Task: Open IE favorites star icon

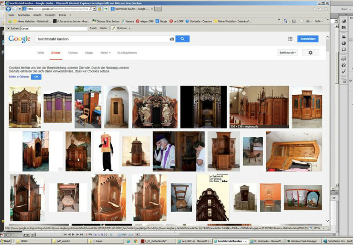Action: pos(320,9)
